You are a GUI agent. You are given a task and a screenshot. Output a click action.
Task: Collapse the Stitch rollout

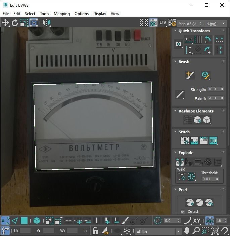[175, 132]
